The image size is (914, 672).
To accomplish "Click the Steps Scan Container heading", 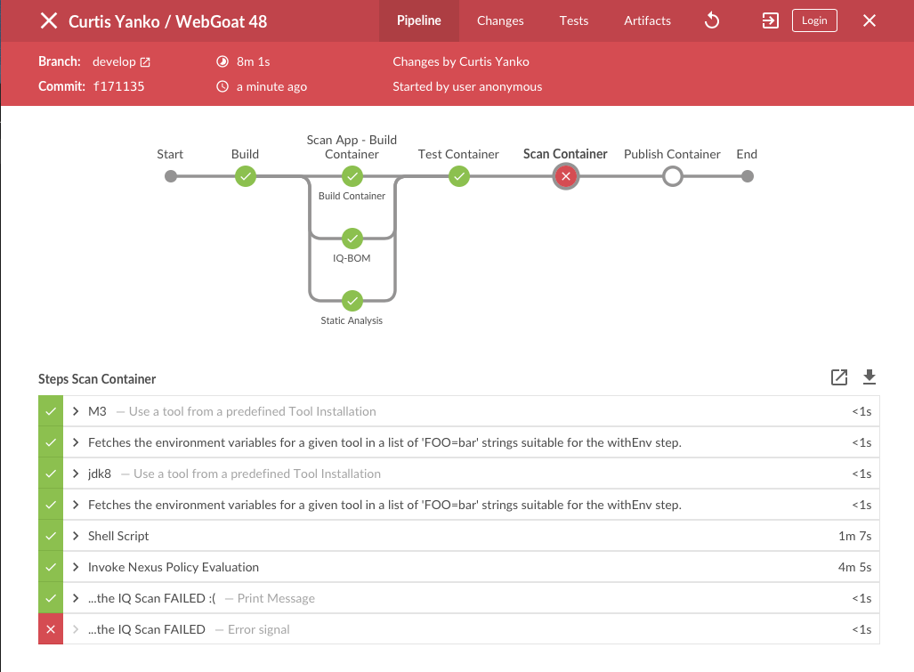I will pyautogui.click(x=97, y=379).
